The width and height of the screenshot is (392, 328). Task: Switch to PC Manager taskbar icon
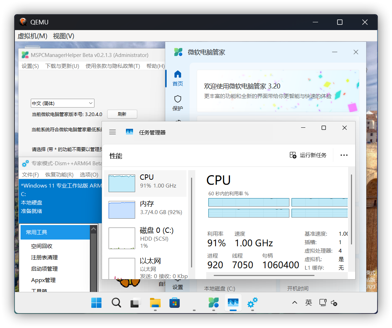pyautogui.click(x=213, y=303)
